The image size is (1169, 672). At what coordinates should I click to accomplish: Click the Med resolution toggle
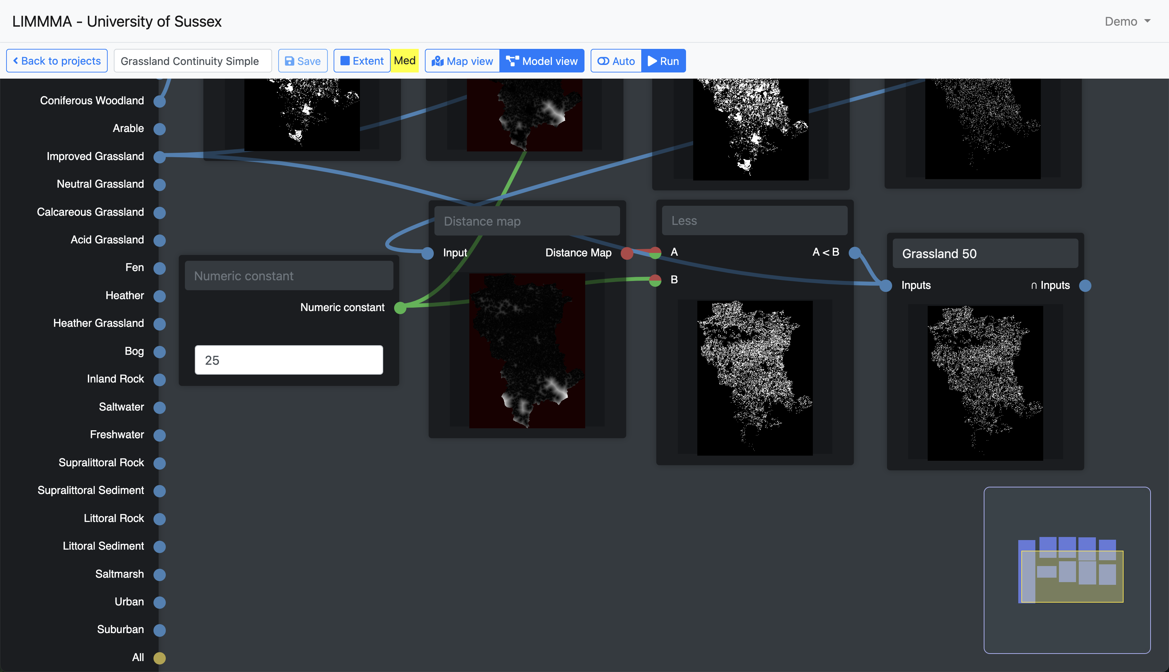point(405,61)
